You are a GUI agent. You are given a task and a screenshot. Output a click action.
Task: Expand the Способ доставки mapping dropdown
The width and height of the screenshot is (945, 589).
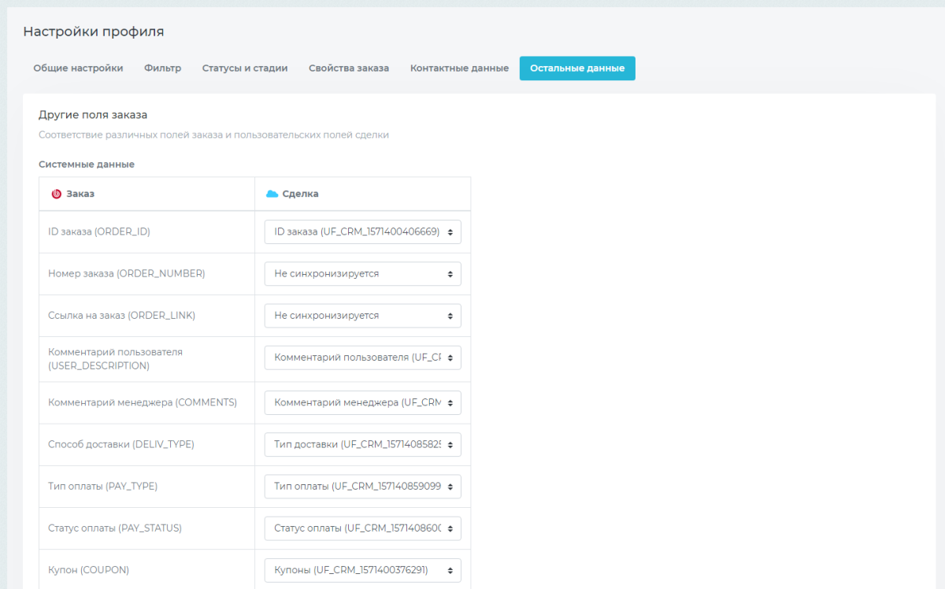coord(362,444)
